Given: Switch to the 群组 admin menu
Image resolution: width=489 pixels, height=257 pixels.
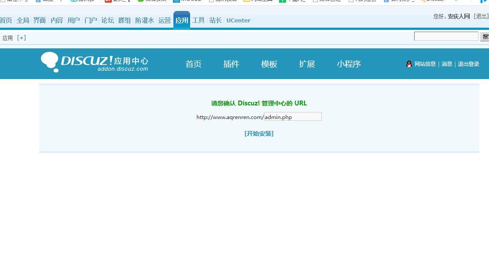Looking at the screenshot, I should click(125, 21).
